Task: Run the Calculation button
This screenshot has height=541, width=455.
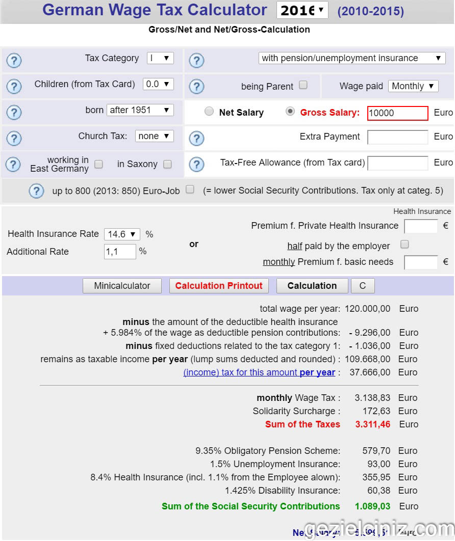Action: tap(312, 286)
